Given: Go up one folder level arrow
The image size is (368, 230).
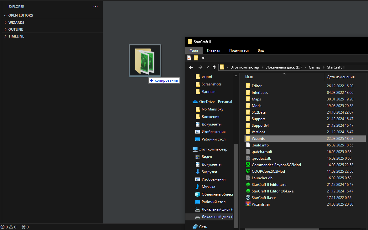Looking at the screenshot, I should click(x=214, y=67).
